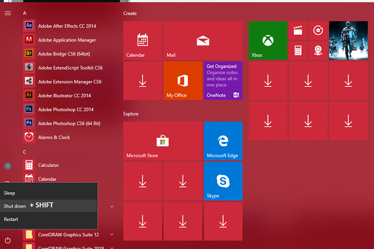The height and width of the screenshot is (249, 374).
Task: Open the Microsoft Store tile
Action: click(163, 141)
